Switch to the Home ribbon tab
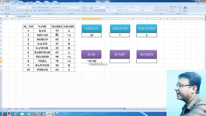206x116 pixels. (7, 4)
